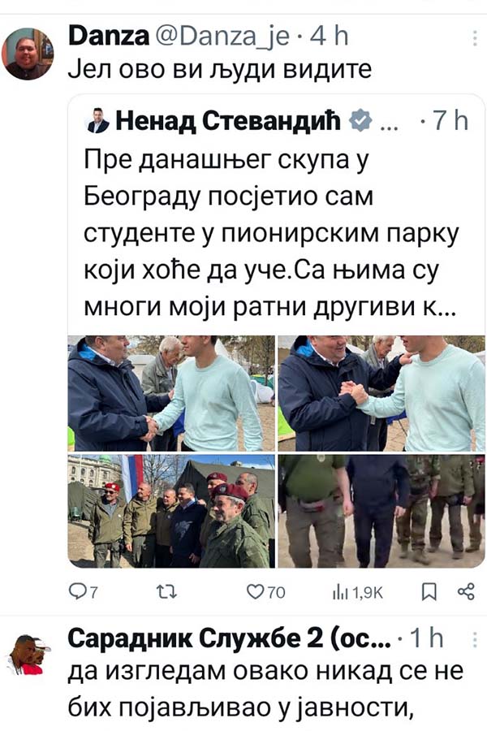Open the Ненад Стевандић account name
Viewport: 487px width, 731px height.
(x=228, y=121)
